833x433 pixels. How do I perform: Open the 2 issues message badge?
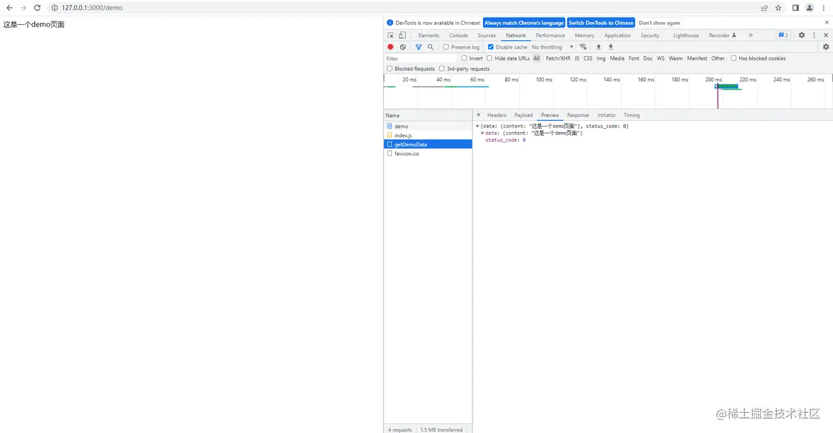pos(784,35)
